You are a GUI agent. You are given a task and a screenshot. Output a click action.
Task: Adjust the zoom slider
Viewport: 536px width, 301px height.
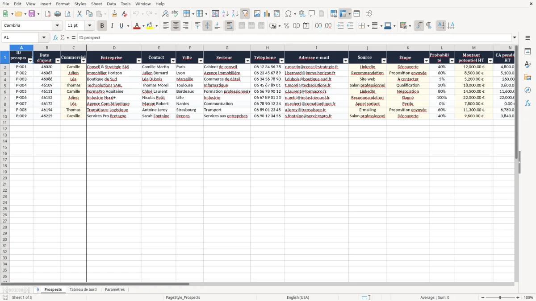[500, 297]
